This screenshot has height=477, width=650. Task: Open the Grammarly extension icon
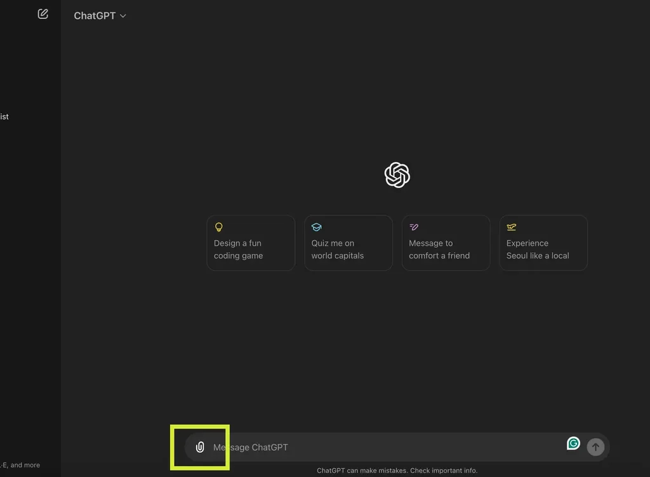[x=573, y=443]
